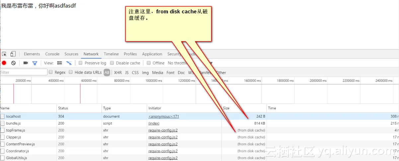Enable Preserve log checkbox
The height and width of the screenshot is (161, 399).
pyautogui.click(x=80, y=63)
